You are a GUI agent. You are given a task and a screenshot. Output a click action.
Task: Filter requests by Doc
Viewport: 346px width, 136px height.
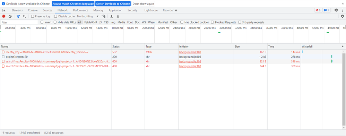click(x=137, y=22)
